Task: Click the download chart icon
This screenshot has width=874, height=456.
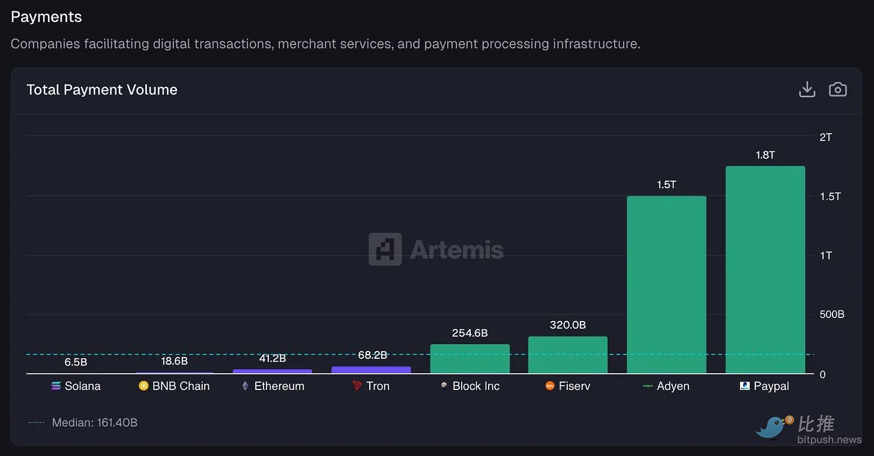Action: (x=807, y=89)
